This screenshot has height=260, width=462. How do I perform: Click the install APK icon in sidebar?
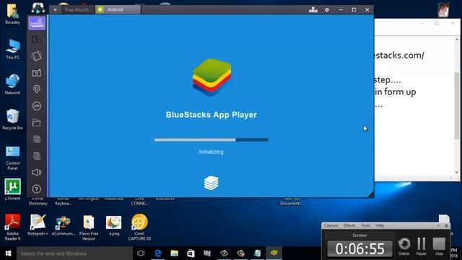coord(37,106)
